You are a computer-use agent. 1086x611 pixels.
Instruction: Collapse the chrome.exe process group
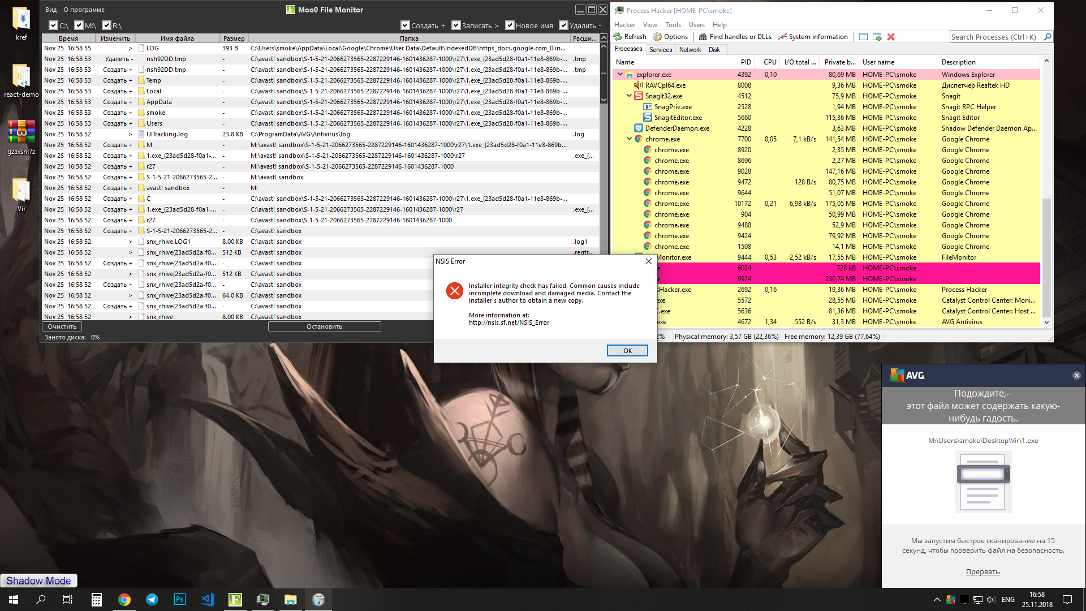[629, 139]
